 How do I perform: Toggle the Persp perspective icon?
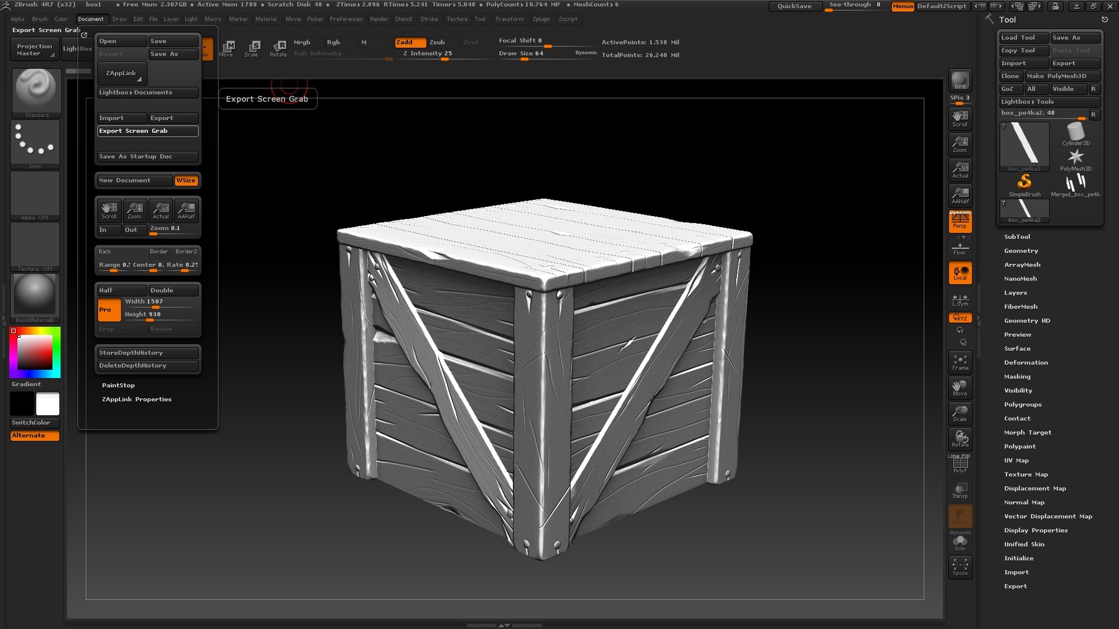[x=960, y=221]
